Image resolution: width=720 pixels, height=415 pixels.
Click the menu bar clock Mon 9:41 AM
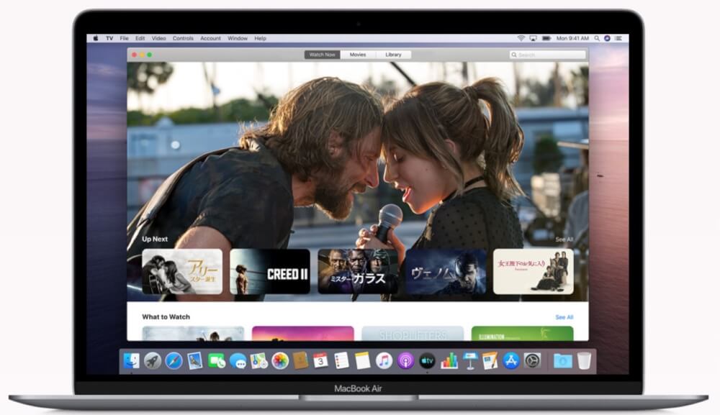click(x=572, y=39)
